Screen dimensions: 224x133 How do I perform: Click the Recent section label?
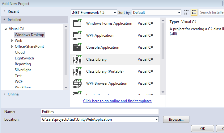[x=13, y=11]
